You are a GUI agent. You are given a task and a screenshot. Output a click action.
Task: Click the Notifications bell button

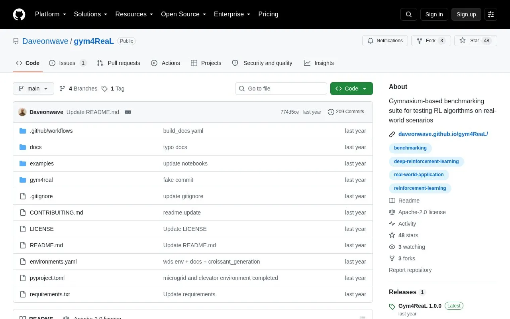[x=385, y=41]
